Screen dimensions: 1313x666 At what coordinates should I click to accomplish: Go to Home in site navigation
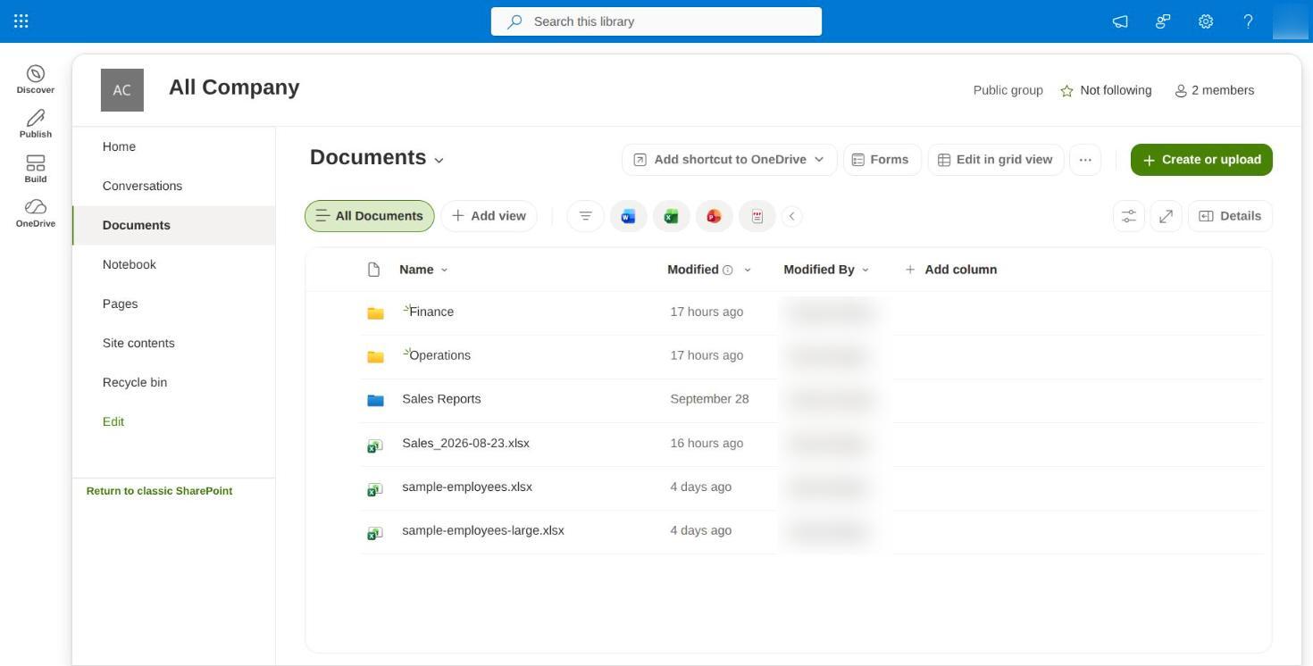(x=119, y=146)
